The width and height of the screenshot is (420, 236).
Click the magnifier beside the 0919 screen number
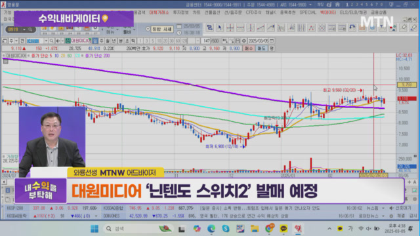pyautogui.click(x=30, y=29)
